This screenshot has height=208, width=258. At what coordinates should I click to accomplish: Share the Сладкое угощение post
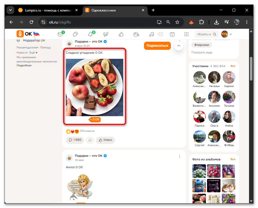(90, 140)
